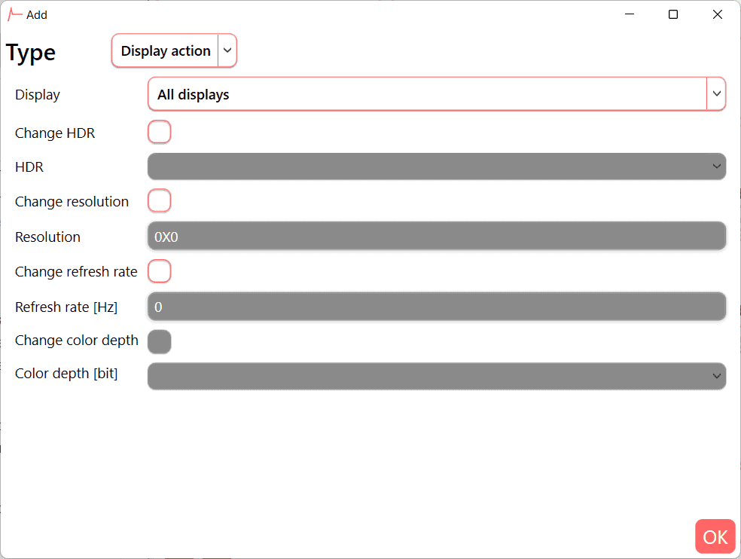The height and width of the screenshot is (559, 741).
Task: Click the Change resolution label
Action: [72, 201]
